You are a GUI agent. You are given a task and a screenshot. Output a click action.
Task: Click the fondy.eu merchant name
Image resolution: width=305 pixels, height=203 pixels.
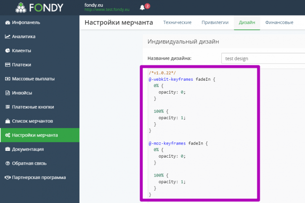(93, 5)
